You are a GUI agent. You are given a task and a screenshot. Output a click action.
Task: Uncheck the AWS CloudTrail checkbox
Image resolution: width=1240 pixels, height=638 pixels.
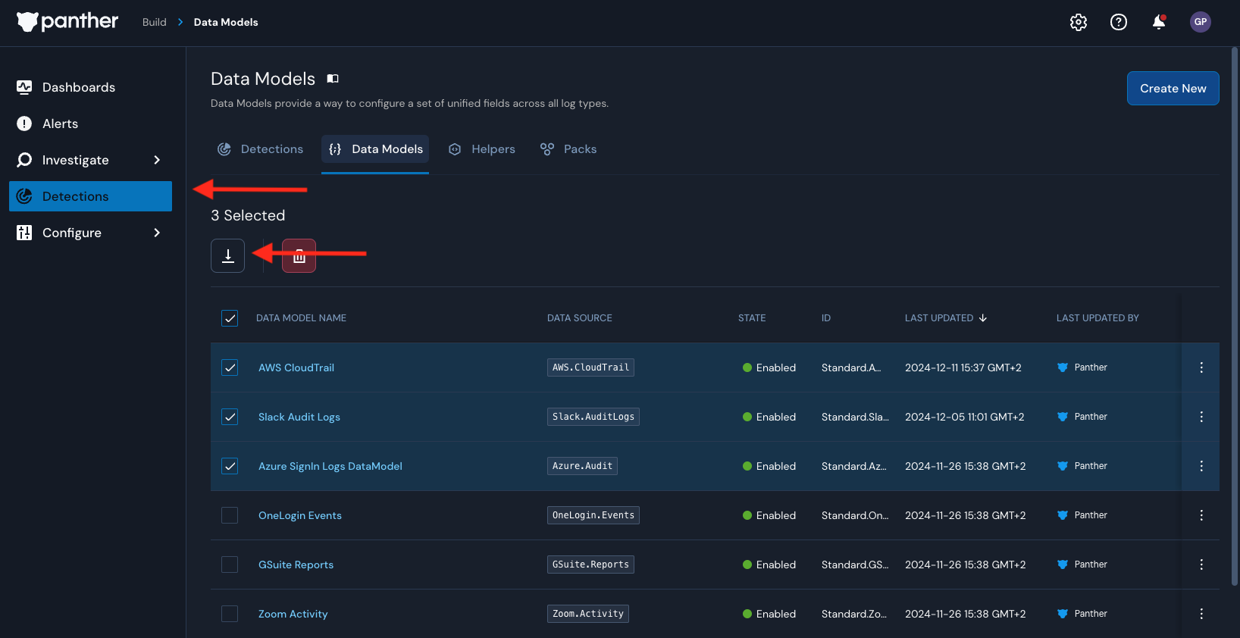coord(230,367)
